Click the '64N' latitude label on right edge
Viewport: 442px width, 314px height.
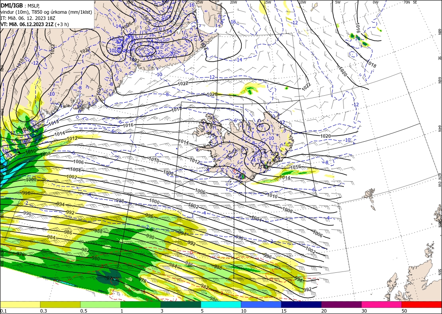click(x=439, y=128)
